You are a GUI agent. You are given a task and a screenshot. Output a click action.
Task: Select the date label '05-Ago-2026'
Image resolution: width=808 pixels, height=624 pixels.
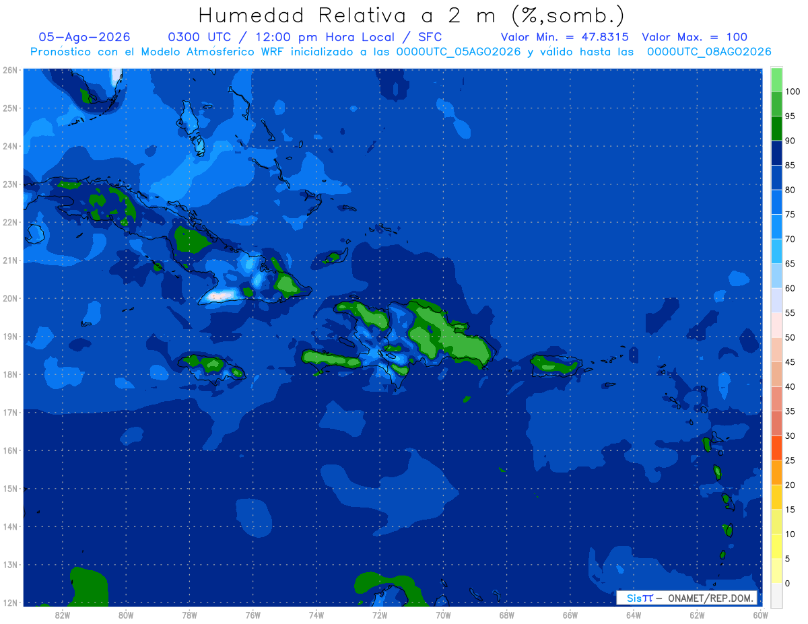[x=85, y=37]
